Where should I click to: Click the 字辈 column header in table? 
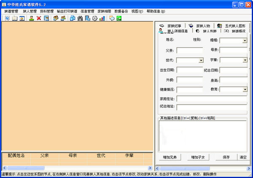coord(129,155)
